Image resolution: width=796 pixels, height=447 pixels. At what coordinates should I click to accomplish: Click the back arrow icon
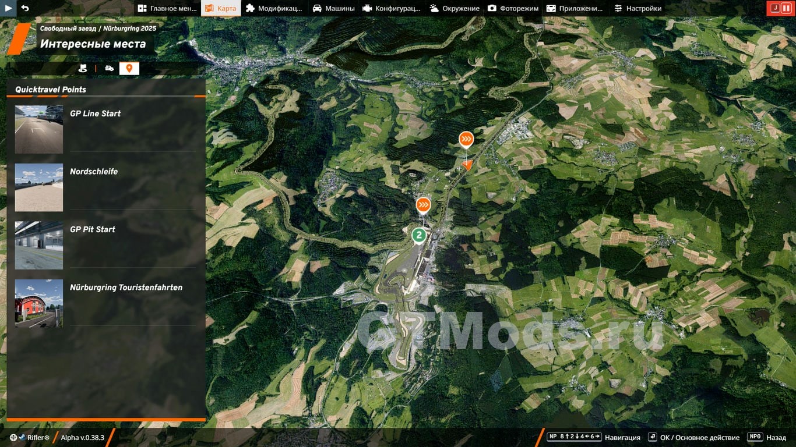click(24, 8)
